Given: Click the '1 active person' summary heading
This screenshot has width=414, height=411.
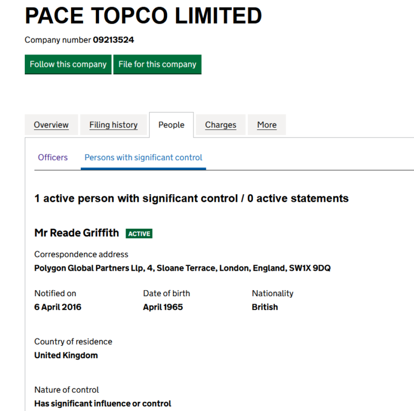Looking at the screenshot, I should click(x=191, y=198).
